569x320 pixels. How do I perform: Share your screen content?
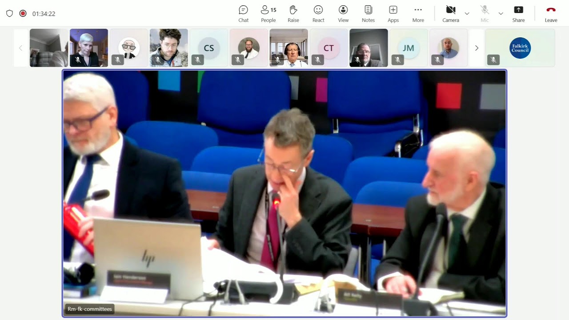point(518,14)
